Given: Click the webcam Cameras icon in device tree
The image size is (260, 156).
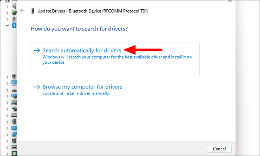Looking at the screenshot, I should (x=14, y=77).
